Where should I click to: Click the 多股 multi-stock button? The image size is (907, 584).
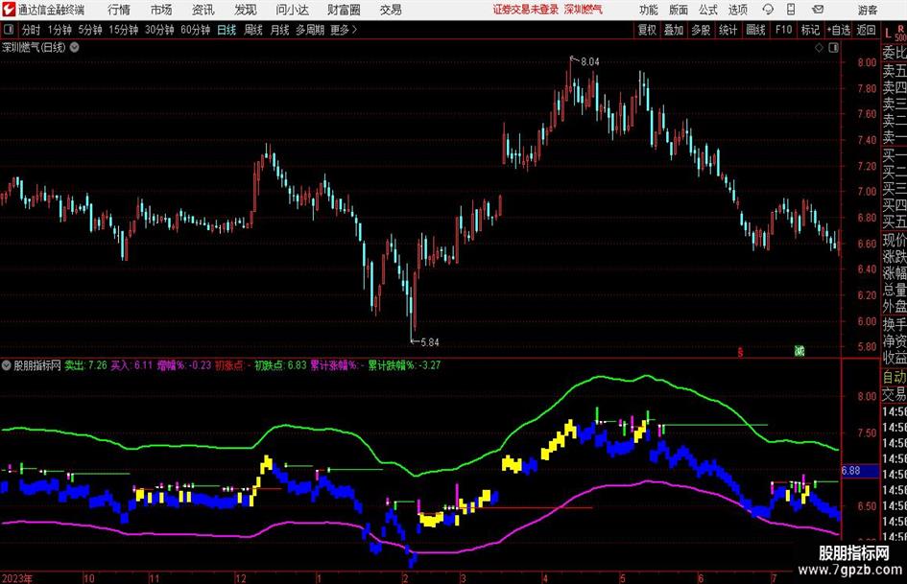[x=701, y=30]
